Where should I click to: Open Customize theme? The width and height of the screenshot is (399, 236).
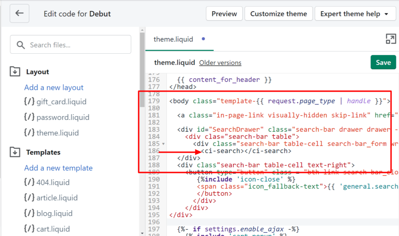pyautogui.click(x=278, y=14)
